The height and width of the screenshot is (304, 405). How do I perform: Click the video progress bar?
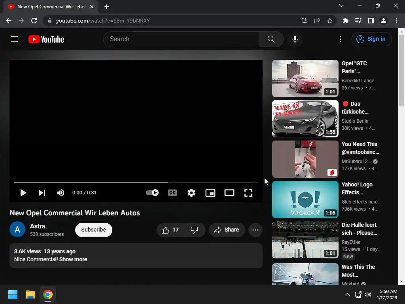136,182
